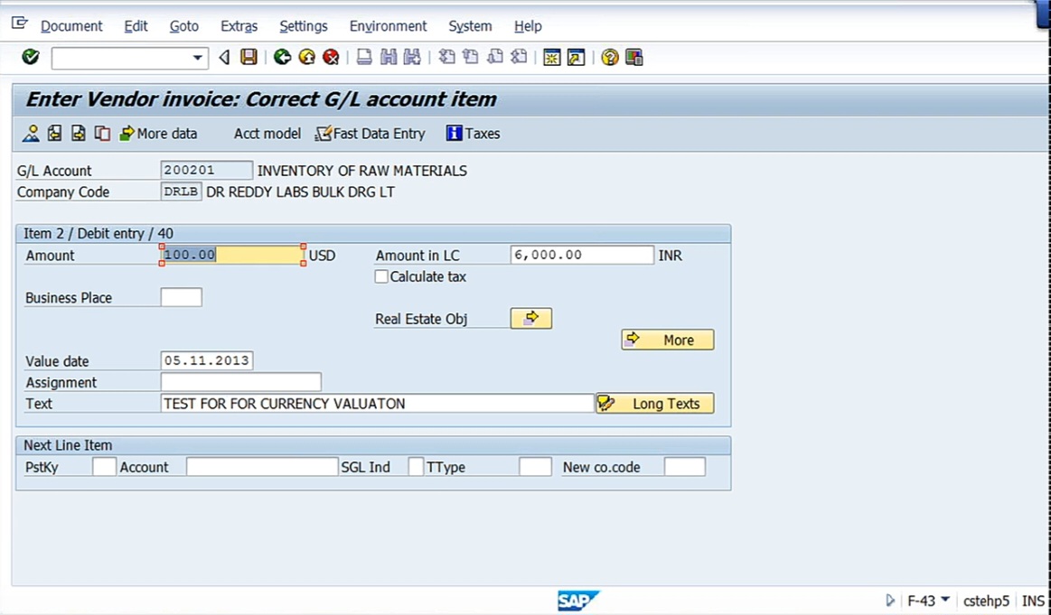Open the command field dropdown arrow
1051x615 pixels.
click(197, 58)
